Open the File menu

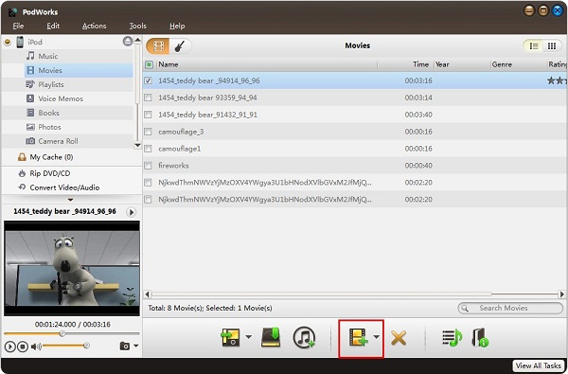[18, 27]
